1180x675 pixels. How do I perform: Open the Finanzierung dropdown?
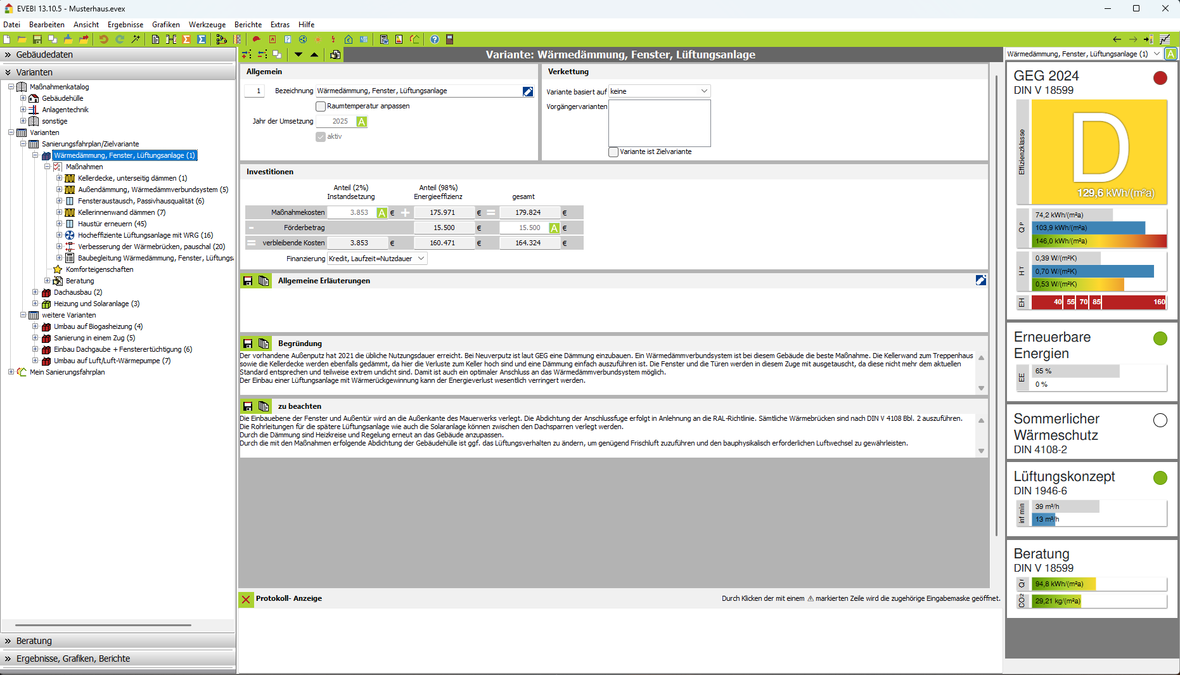pos(421,259)
